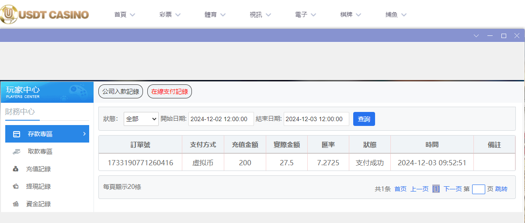Click the 存款專區 card icon
The height and width of the screenshot is (223, 525).
[x=17, y=134]
